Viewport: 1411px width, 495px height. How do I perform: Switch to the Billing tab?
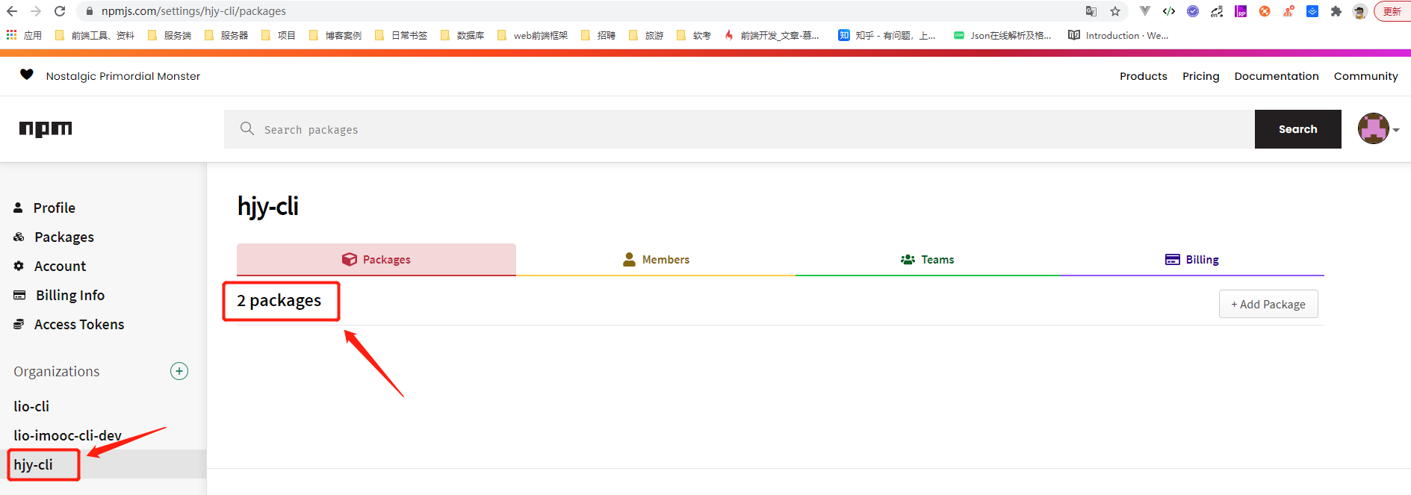pyautogui.click(x=1192, y=259)
